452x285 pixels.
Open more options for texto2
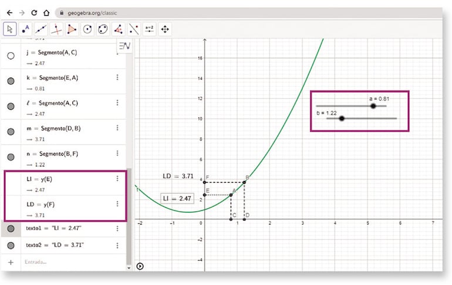[x=117, y=246]
